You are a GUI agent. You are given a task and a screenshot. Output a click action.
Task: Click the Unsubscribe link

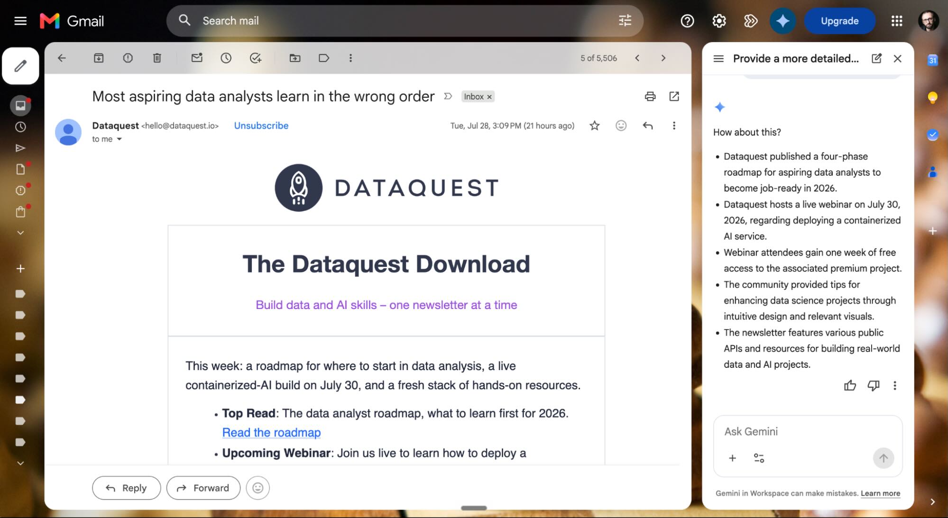click(x=261, y=126)
